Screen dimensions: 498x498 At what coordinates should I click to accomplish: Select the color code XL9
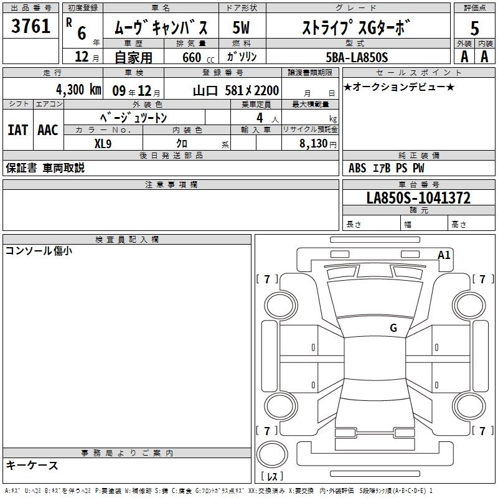coord(103,143)
